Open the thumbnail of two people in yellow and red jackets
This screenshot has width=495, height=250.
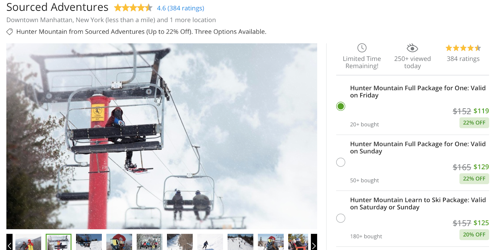pyautogui.click(x=28, y=242)
